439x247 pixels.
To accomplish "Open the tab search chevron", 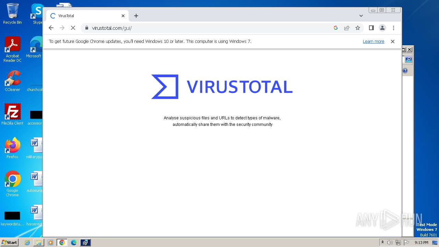I will click(361, 16).
